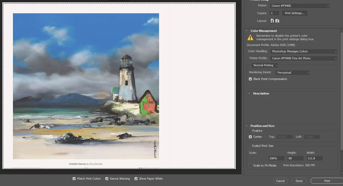Click the Top position field
This screenshot has width=343, height=186.
tap(285, 137)
